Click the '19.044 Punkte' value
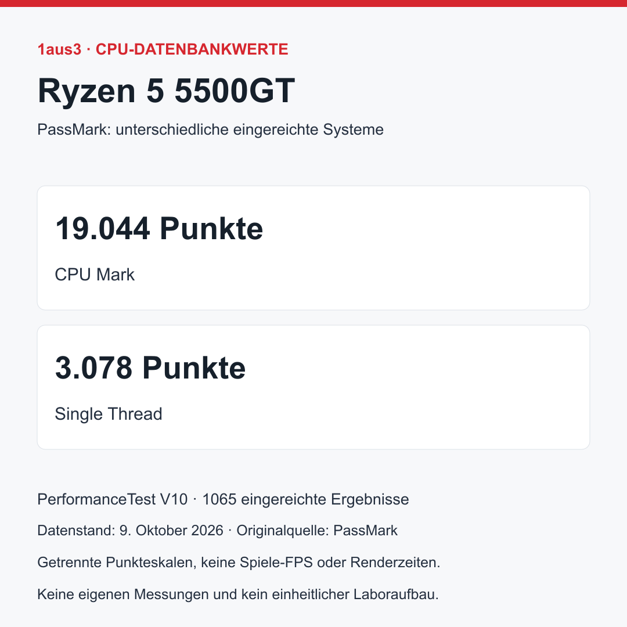Screen dimensions: 627x627 (x=159, y=229)
